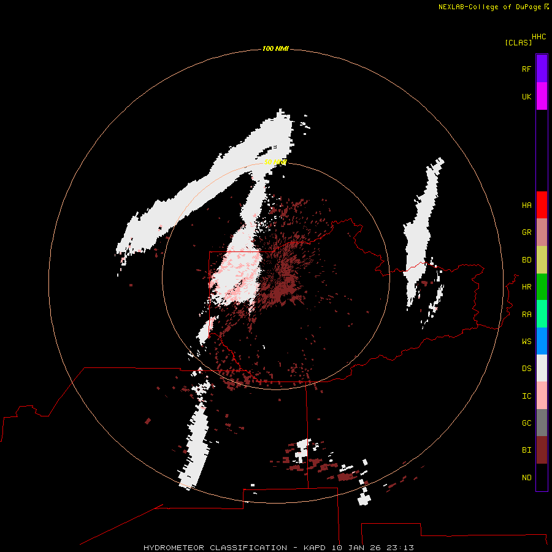
Task: Click the 100 NMI range ring label
Action: (x=275, y=48)
